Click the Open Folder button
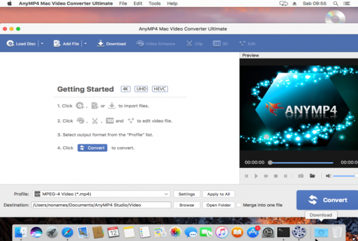Viewport: 358px width, 241px height. click(219, 205)
